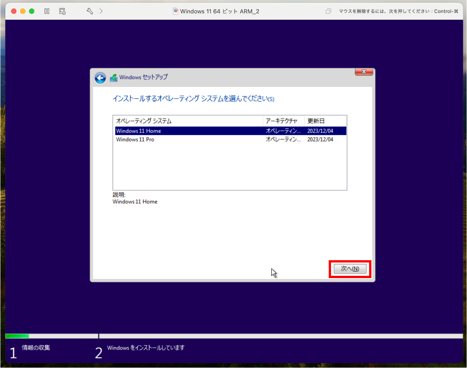Viewport: 467px width, 368px height.
Task: Select Windows 11 Home row
Action: [230, 131]
